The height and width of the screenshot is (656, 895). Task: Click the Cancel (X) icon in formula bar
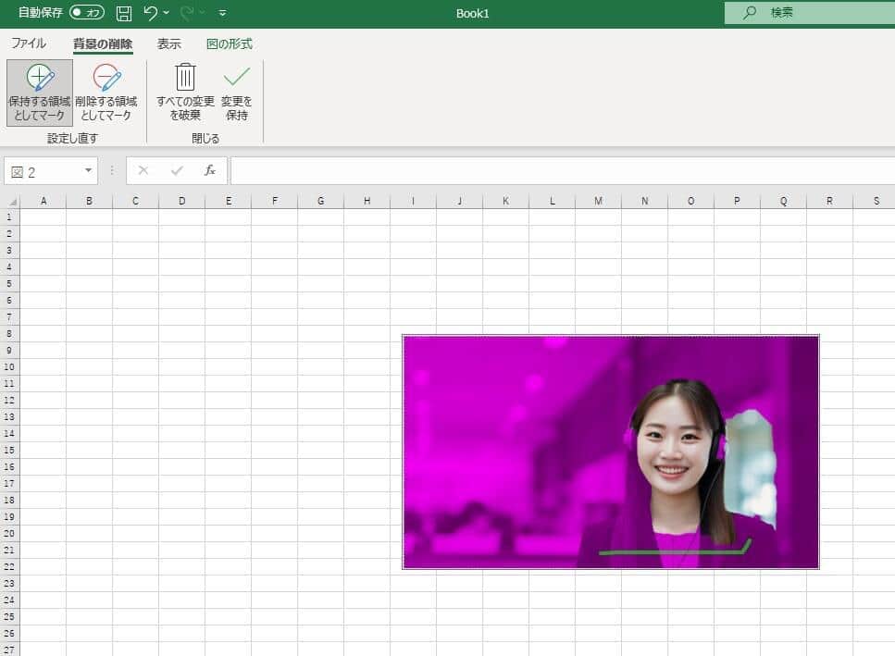pyautogui.click(x=143, y=170)
